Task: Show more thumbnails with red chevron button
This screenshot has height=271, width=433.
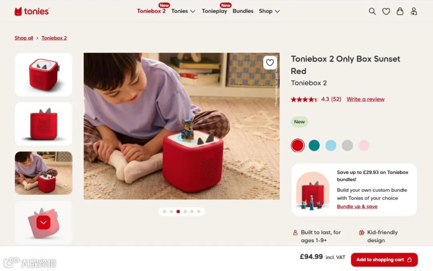Action: (x=43, y=223)
